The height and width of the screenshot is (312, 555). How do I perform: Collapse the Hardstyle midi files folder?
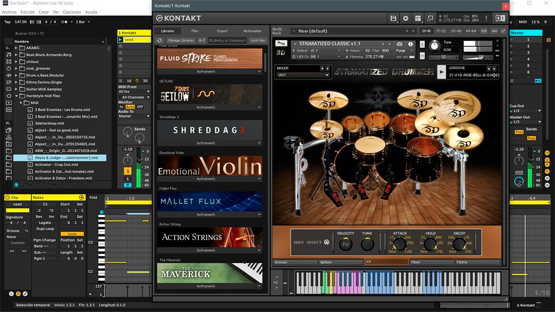pyautogui.click(x=16, y=96)
